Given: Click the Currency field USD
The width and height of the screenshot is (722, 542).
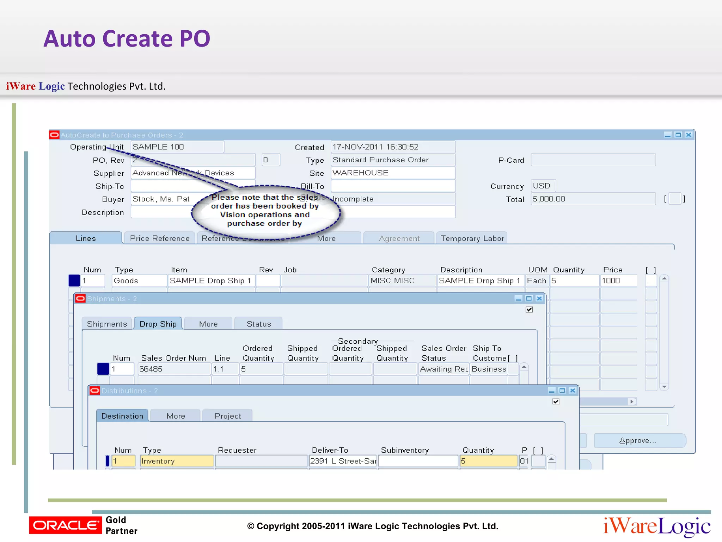Looking at the screenshot, I should point(543,186).
